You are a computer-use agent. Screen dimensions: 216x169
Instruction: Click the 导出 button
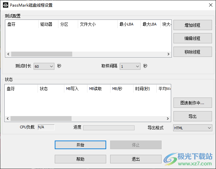(x=193, y=116)
